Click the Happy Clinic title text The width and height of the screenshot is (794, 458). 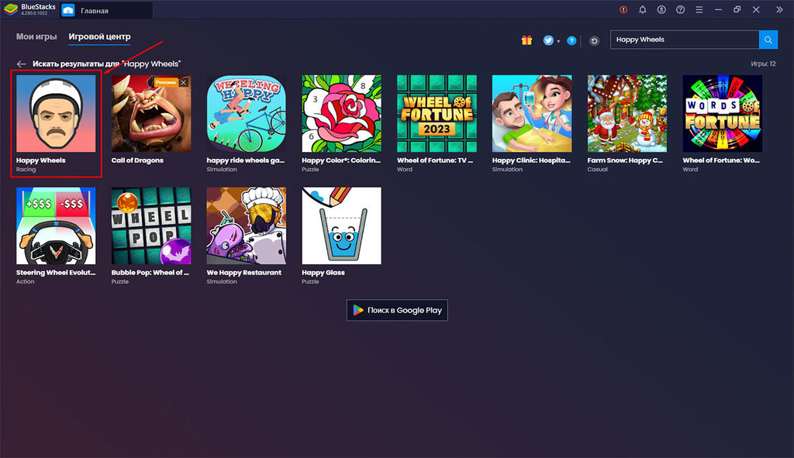point(531,160)
